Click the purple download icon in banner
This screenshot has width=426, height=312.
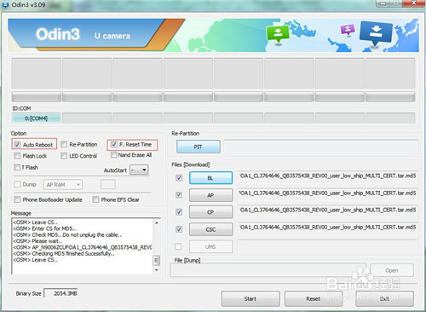(x=348, y=29)
